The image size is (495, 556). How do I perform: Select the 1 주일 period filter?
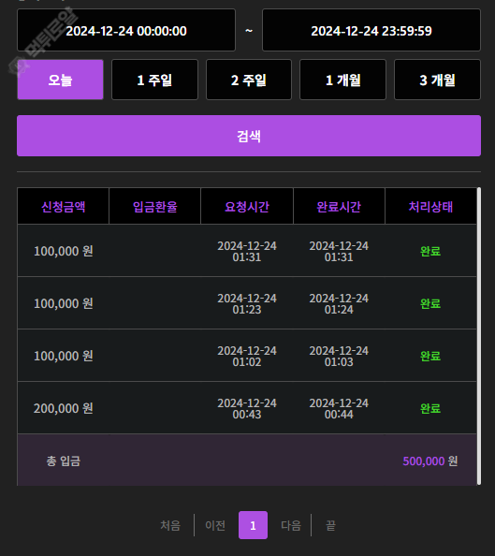[x=154, y=80]
